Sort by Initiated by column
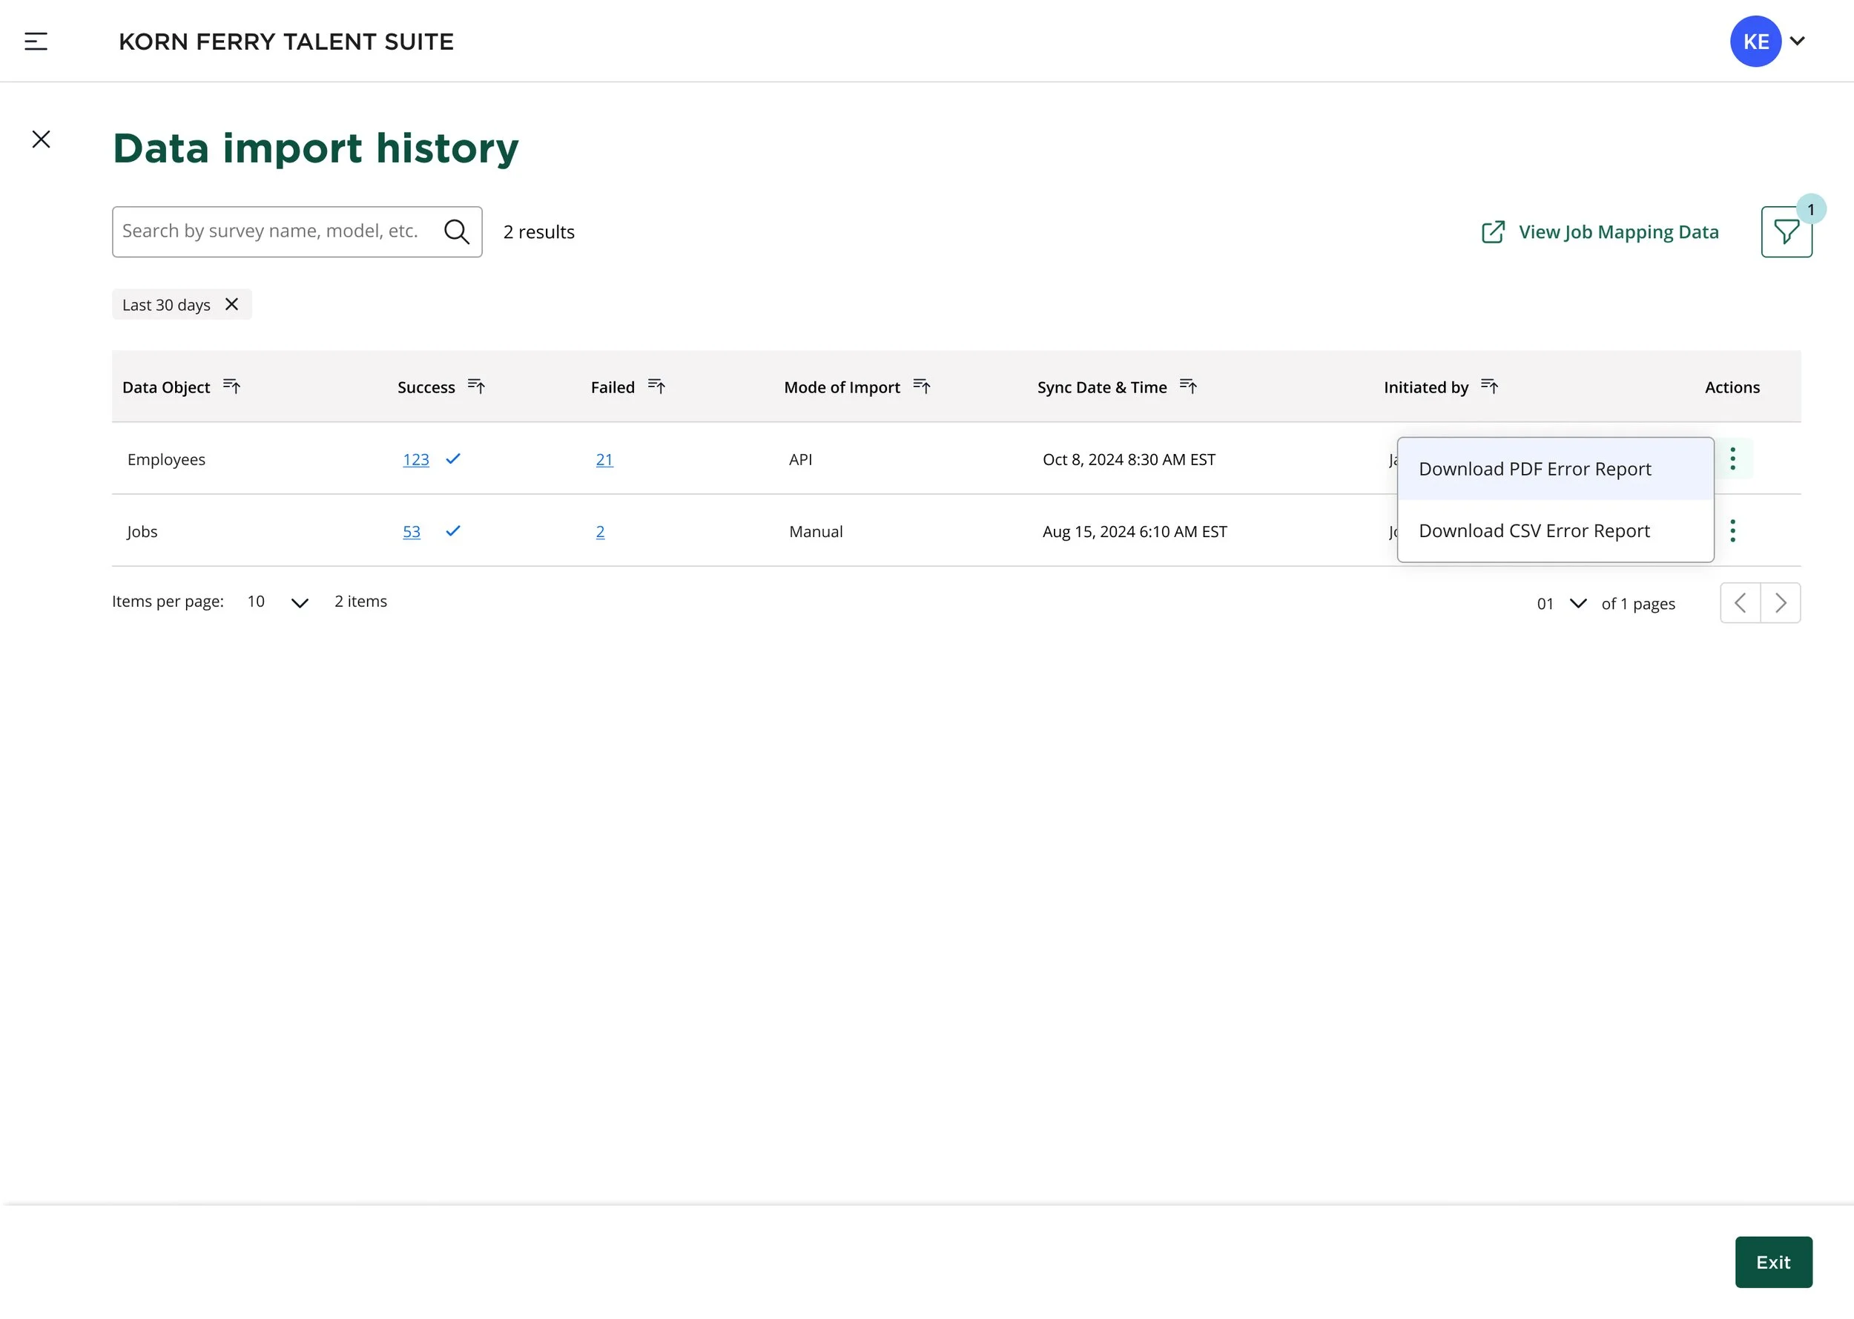This screenshot has width=1854, height=1319. tap(1490, 387)
